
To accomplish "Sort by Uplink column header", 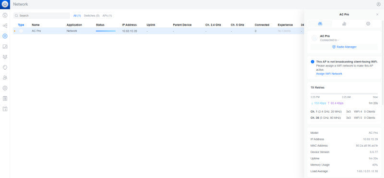I will tap(151, 25).
